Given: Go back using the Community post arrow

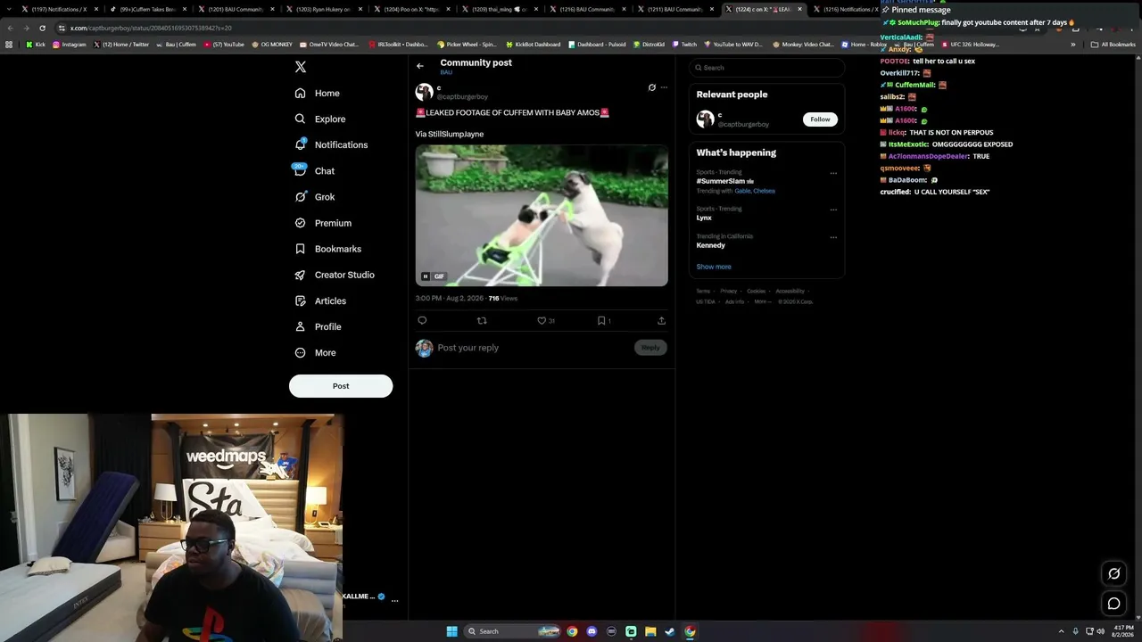Looking at the screenshot, I should pos(420,66).
